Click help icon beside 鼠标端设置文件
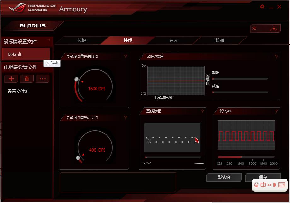The width and height of the screenshot is (290, 203). [x=49, y=41]
